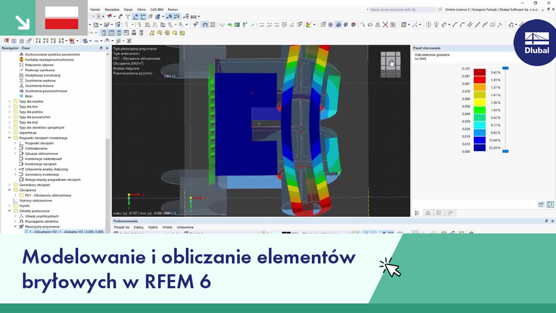The height and width of the screenshot is (313, 556).
Task: Select Sytuacje obliczeniowe tree item
Action: point(41,154)
